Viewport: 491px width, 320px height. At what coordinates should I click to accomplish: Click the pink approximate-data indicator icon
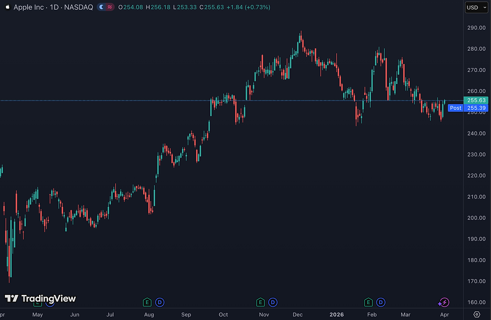[x=110, y=7]
